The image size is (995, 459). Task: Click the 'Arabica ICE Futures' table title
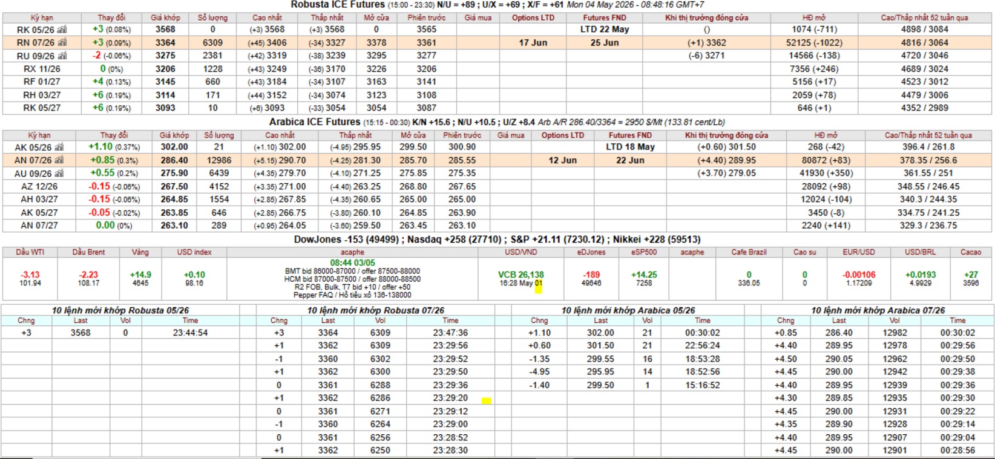(x=315, y=122)
